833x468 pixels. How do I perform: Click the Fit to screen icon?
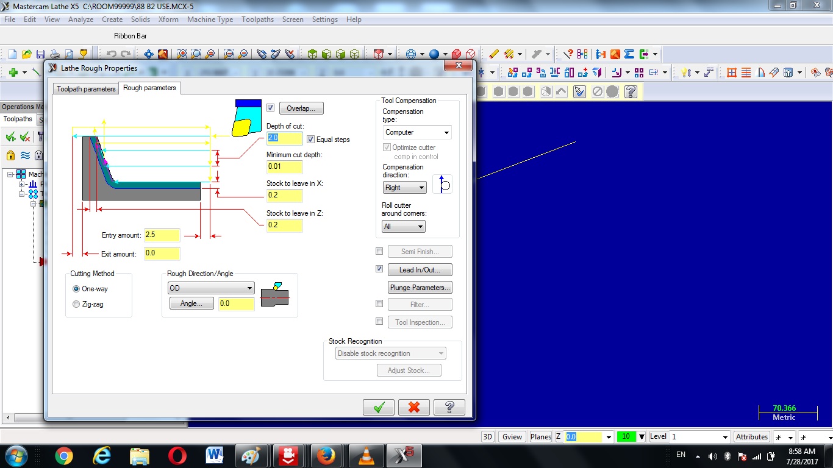[x=149, y=54]
